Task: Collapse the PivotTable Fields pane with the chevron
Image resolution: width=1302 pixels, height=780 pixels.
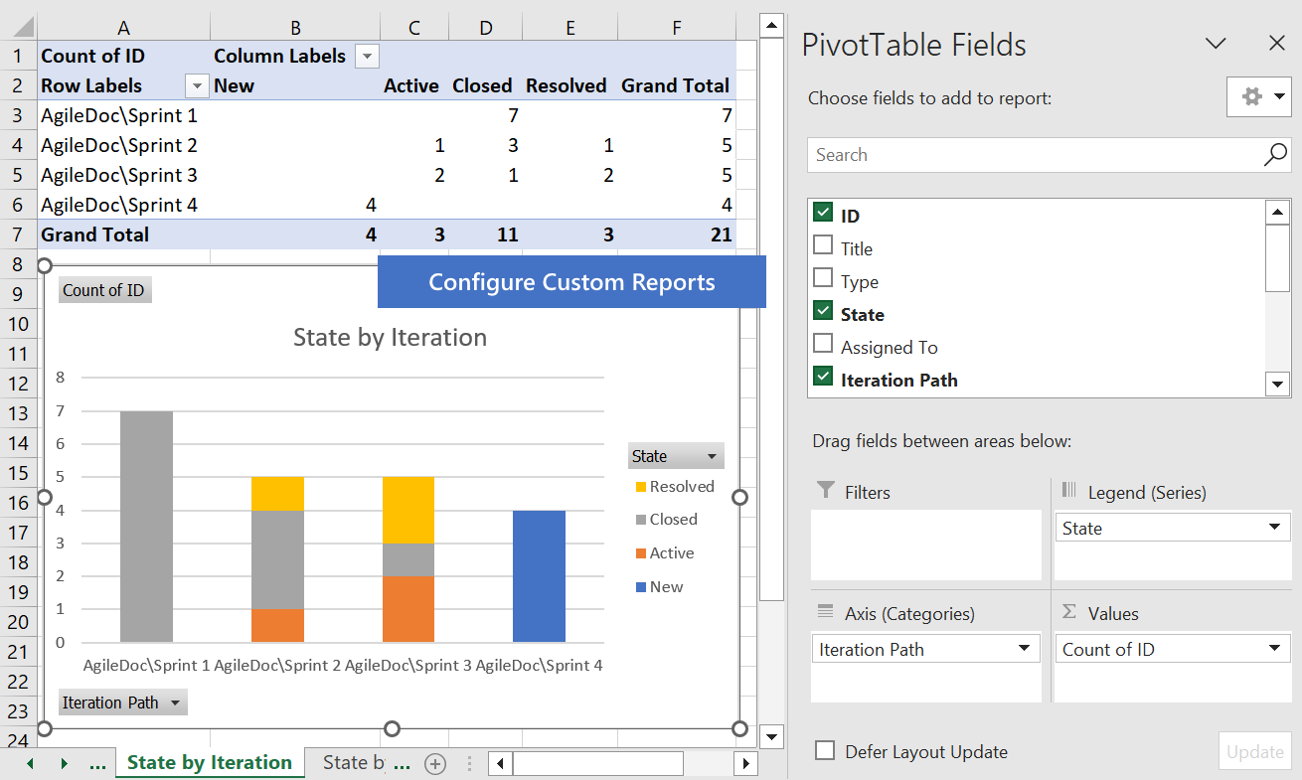Action: tap(1216, 44)
